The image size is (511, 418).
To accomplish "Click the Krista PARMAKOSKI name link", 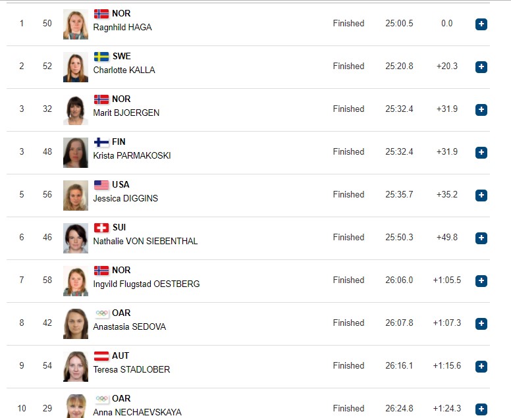I will tap(132, 156).
